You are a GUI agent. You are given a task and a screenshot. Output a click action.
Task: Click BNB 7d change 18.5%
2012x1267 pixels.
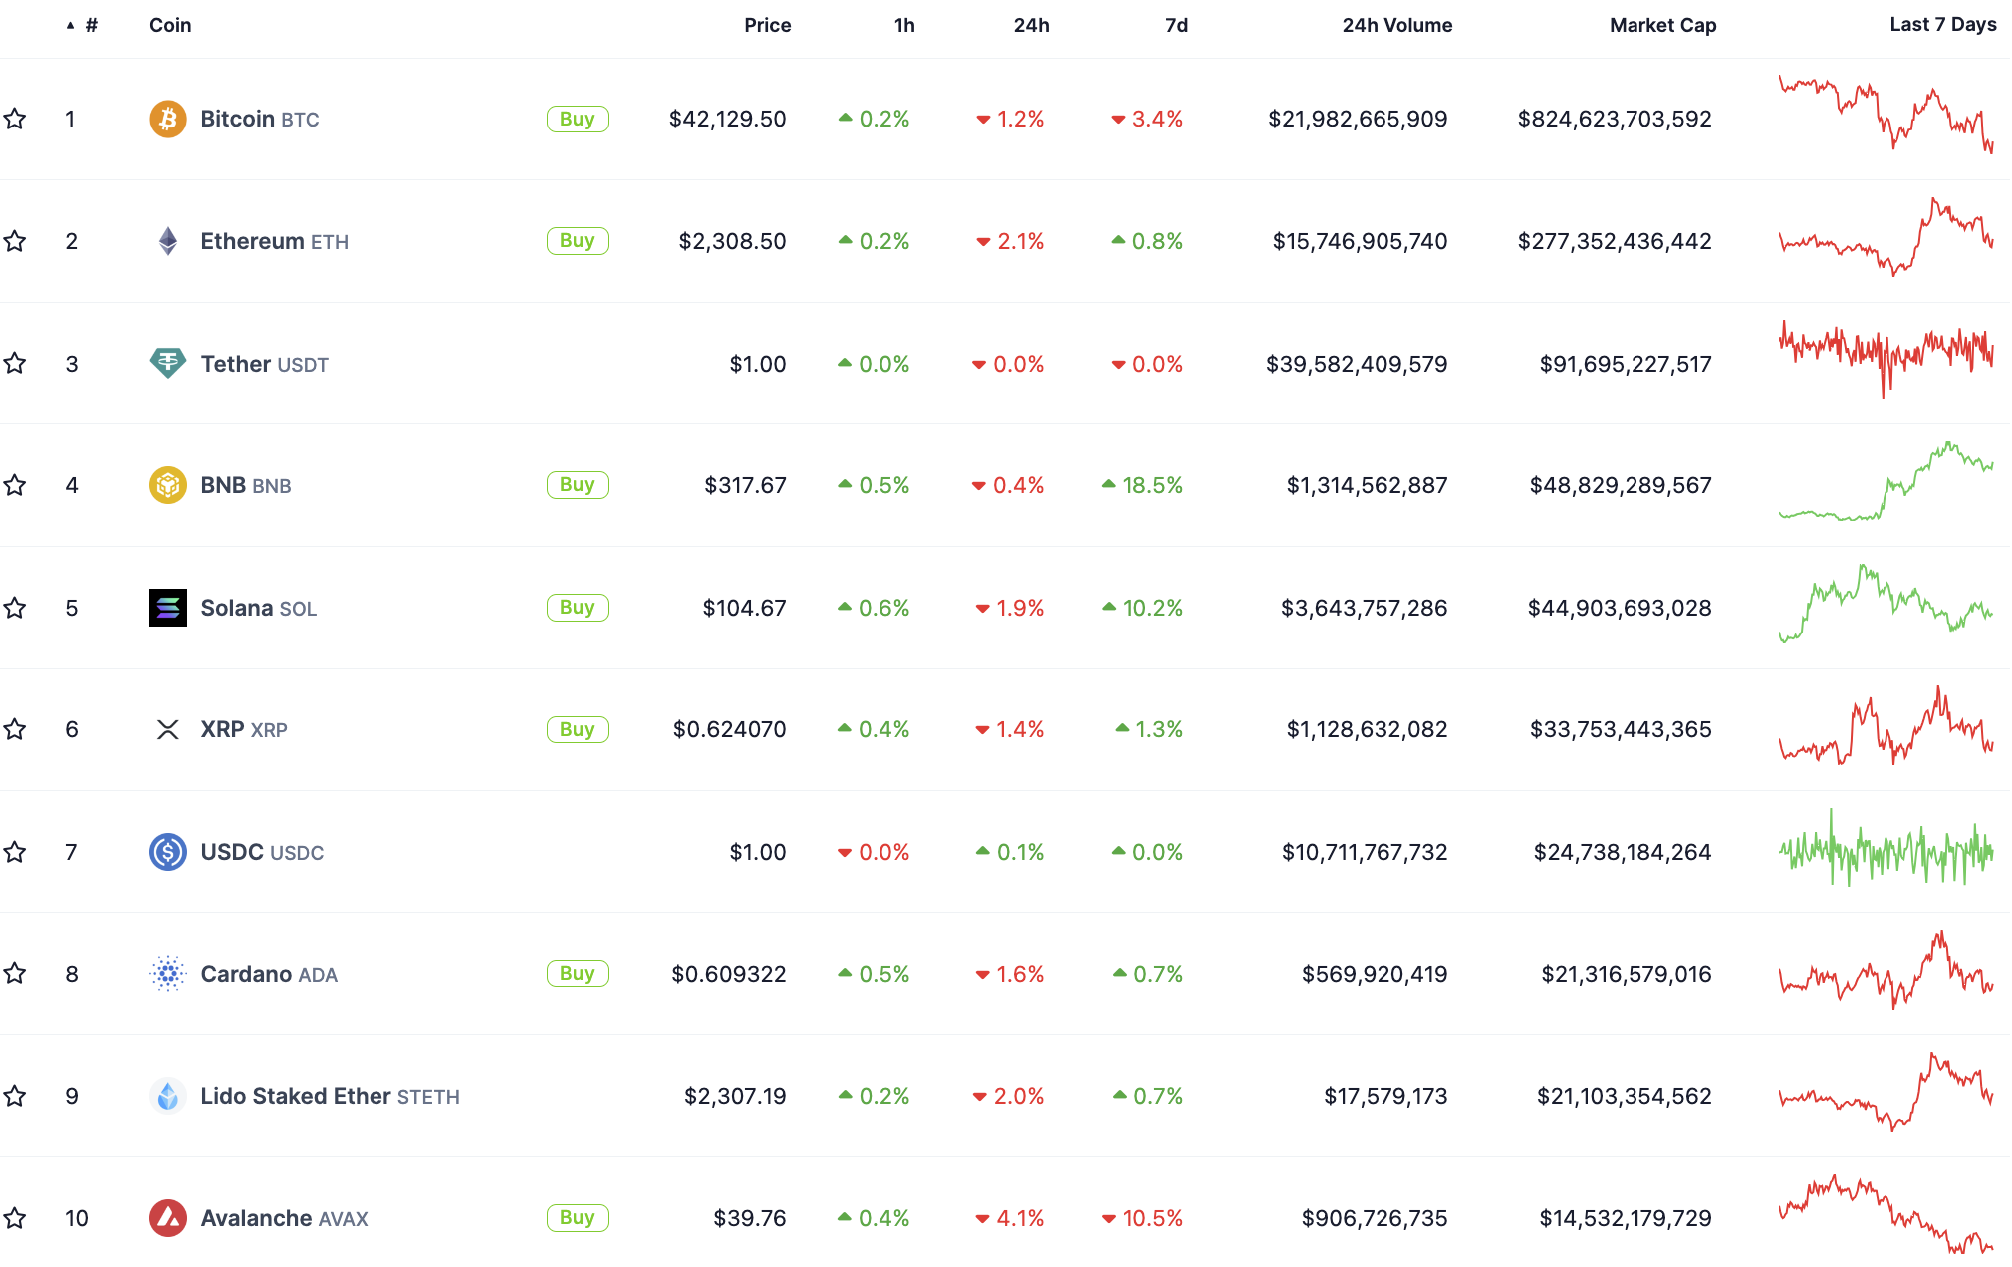pyautogui.click(x=1142, y=485)
